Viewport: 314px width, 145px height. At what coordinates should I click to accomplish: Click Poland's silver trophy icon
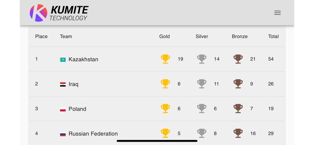(x=201, y=108)
